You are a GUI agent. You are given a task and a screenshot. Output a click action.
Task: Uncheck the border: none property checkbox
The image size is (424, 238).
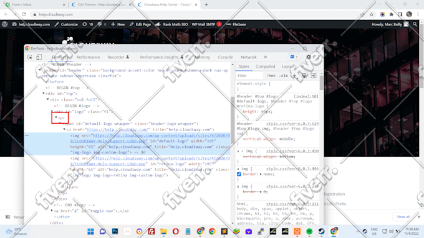point(239,175)
